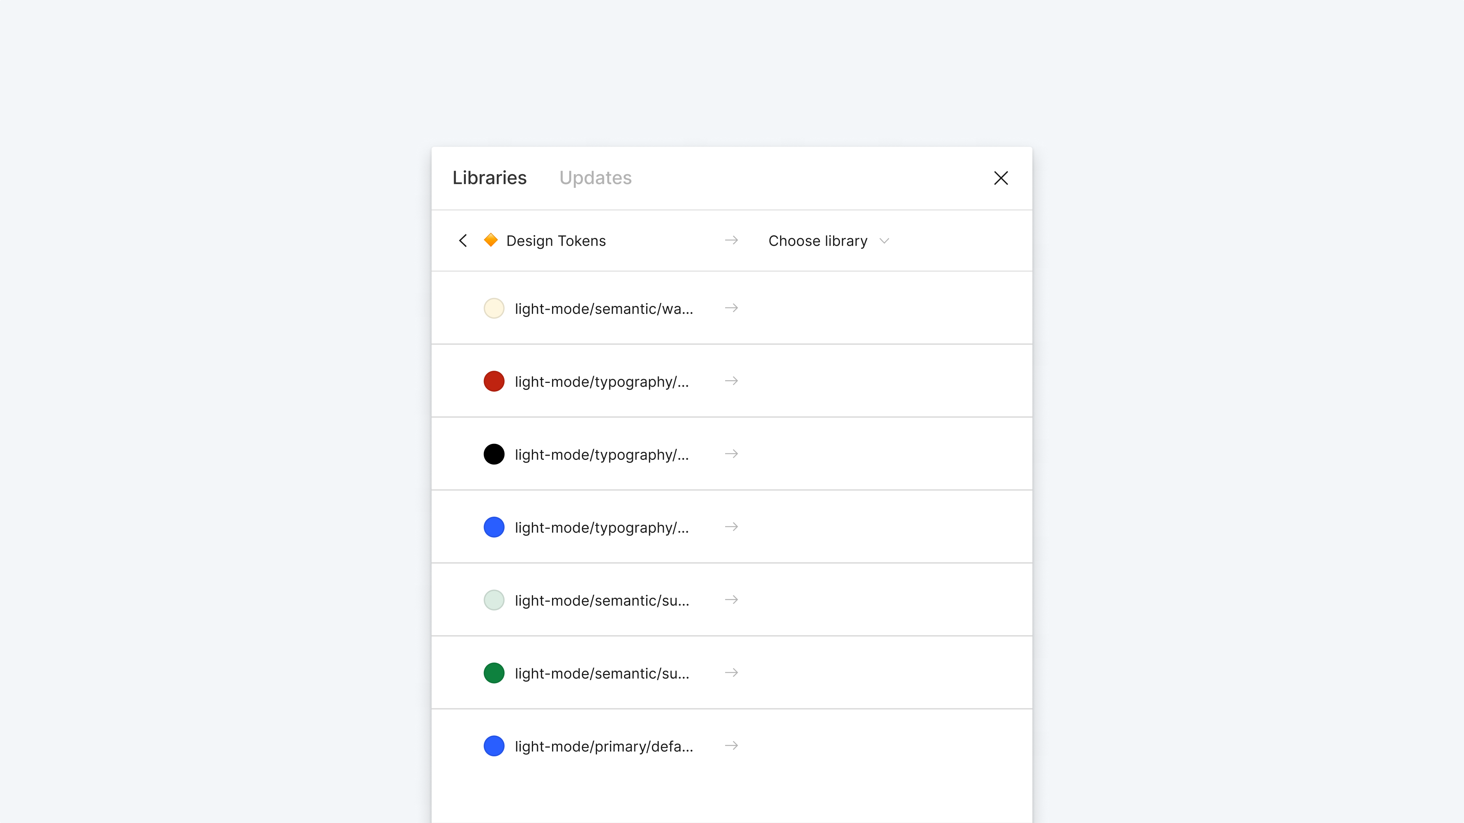This screenshot has width=1464, height=823.
Task: Click the orange diamond Design Tokens icon
Action: [x=490, y=240]
